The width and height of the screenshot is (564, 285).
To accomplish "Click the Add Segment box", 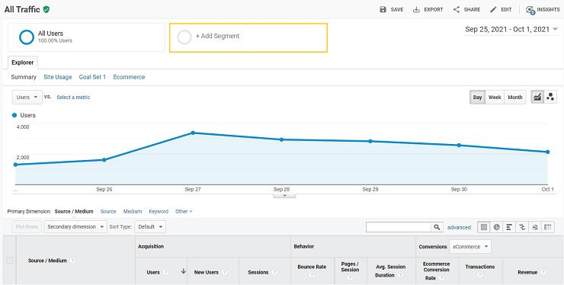I will [x=248, y=38].
